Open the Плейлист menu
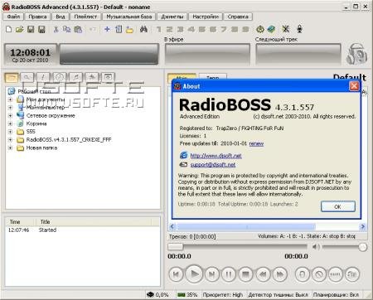The image size is (373, 300). pos(85,17)
